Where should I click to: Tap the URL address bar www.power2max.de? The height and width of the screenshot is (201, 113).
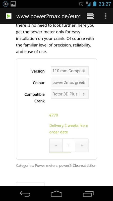[48, 16]
